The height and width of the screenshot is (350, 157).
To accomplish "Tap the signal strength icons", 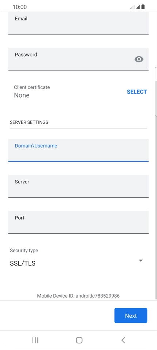I will pyautogui.click(x=135, y=7).
